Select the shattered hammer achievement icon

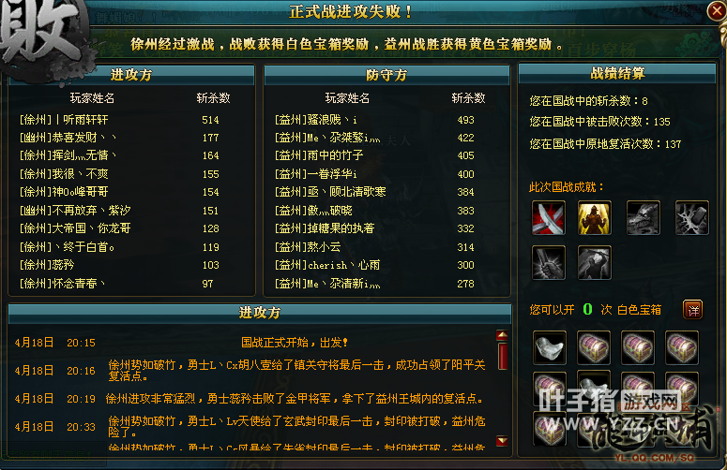(x=691, y=218)
